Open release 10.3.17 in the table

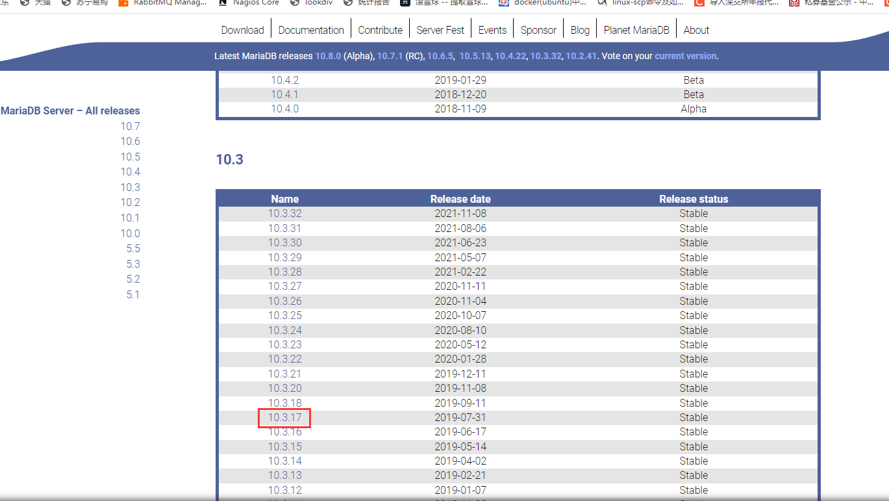pos(285,417)
